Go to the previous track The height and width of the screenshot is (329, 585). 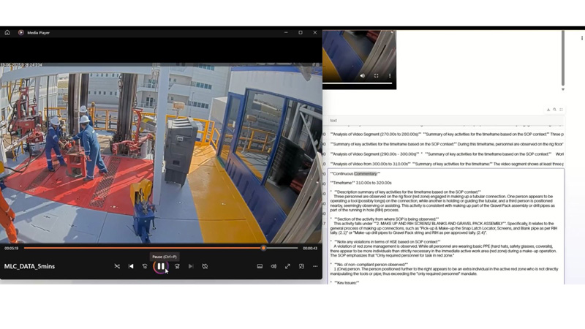[131, 266]
